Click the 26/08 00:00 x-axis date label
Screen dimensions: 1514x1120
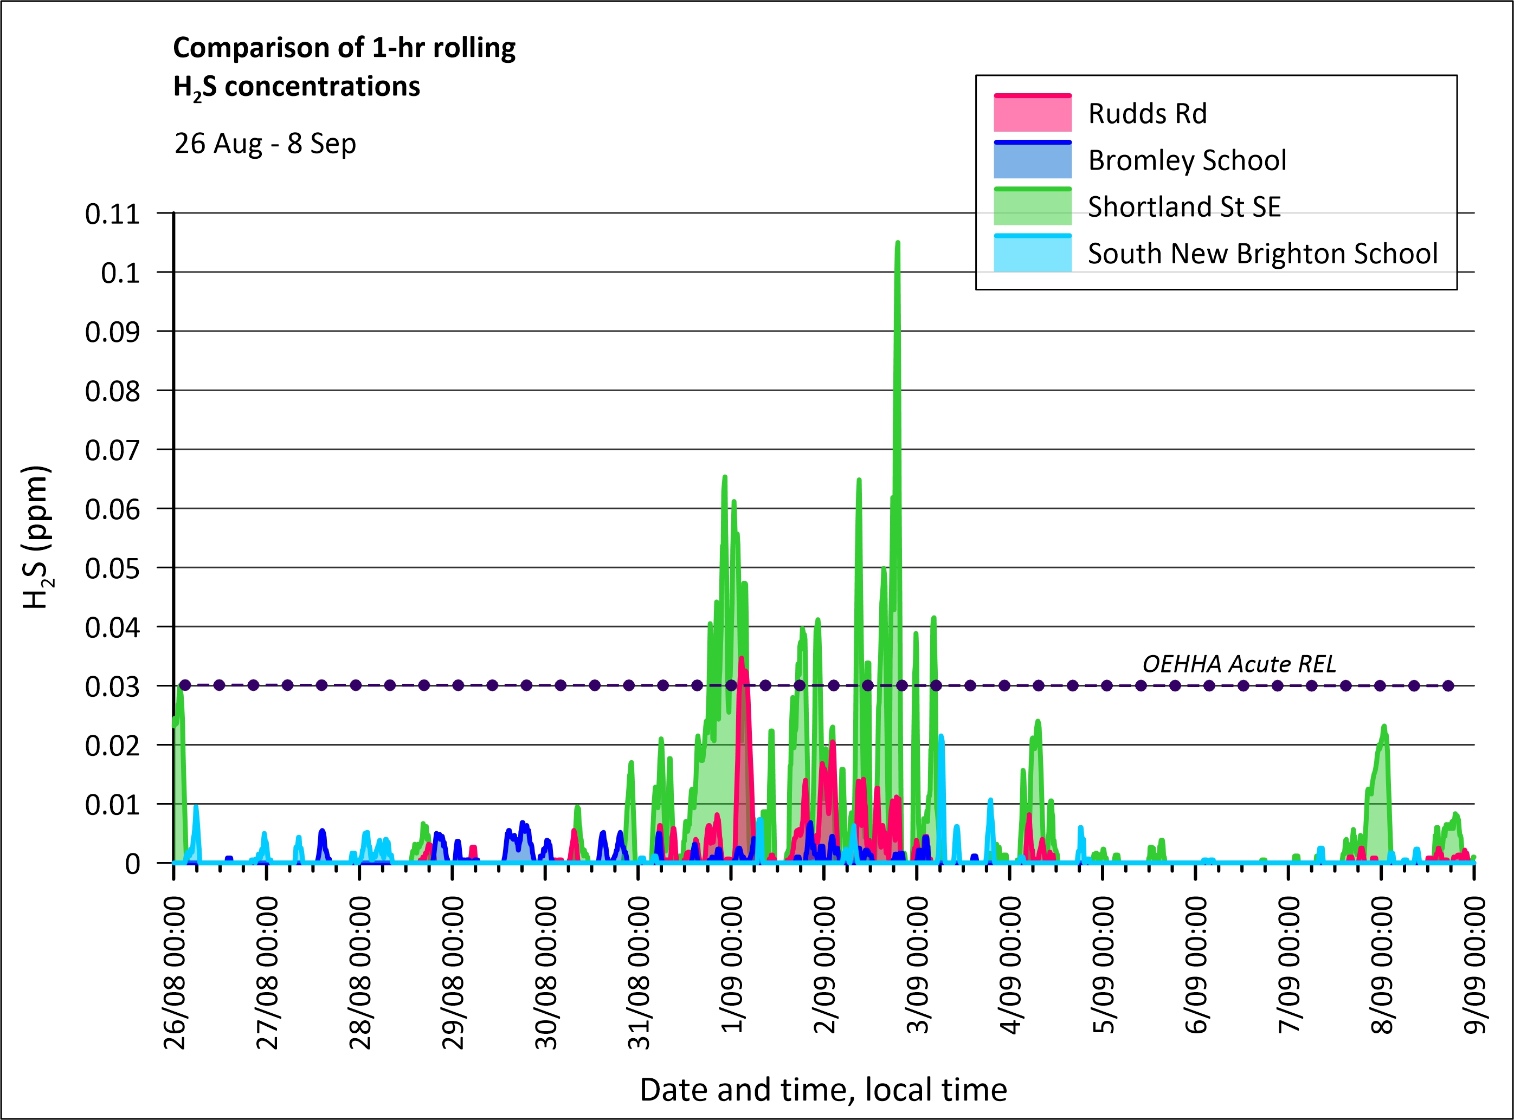point(175,972)
